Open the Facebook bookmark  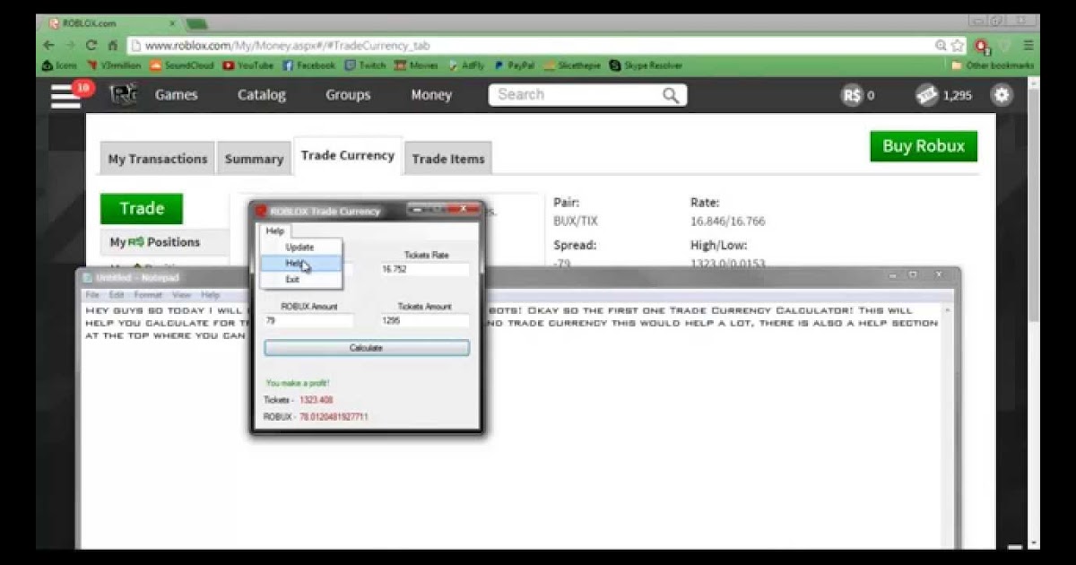tap(308, 65)
